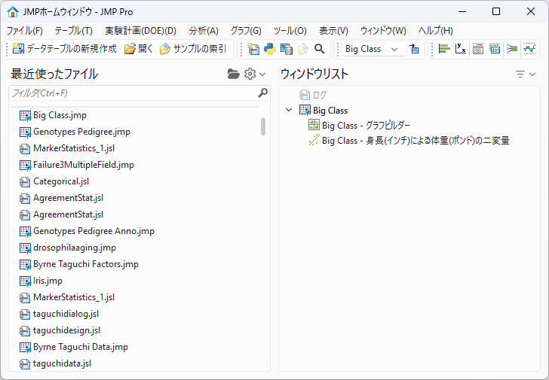Screen dimensions: 549x380
Task: Click the Graph Builder icon in window list
Action: click(x=314, y=125)
